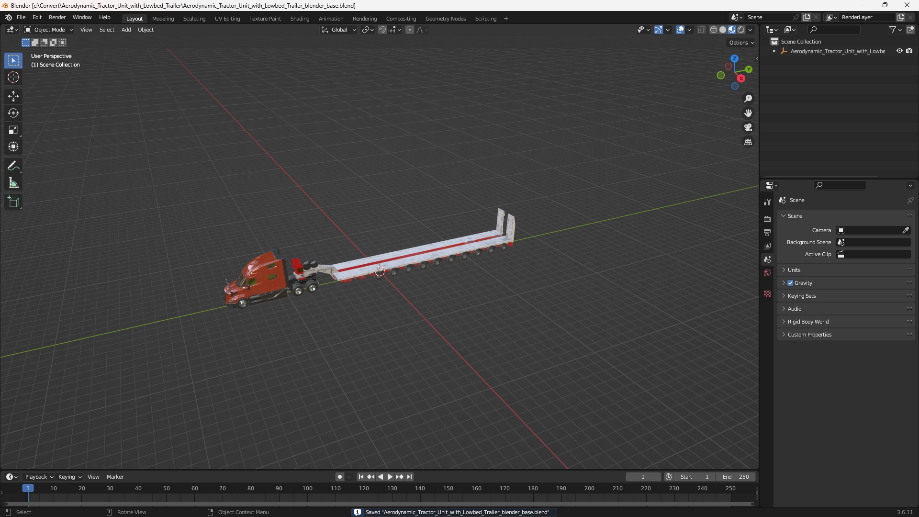Select the Move tool
Image resolution: width=919 pixels, height=517 pixels.
(13, 96)
